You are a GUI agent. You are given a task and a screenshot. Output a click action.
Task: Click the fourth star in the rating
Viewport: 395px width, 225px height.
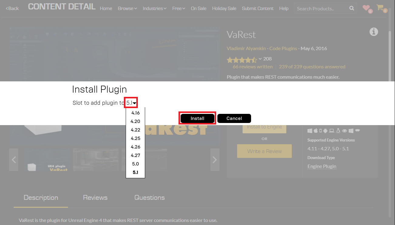click(249, 60)
